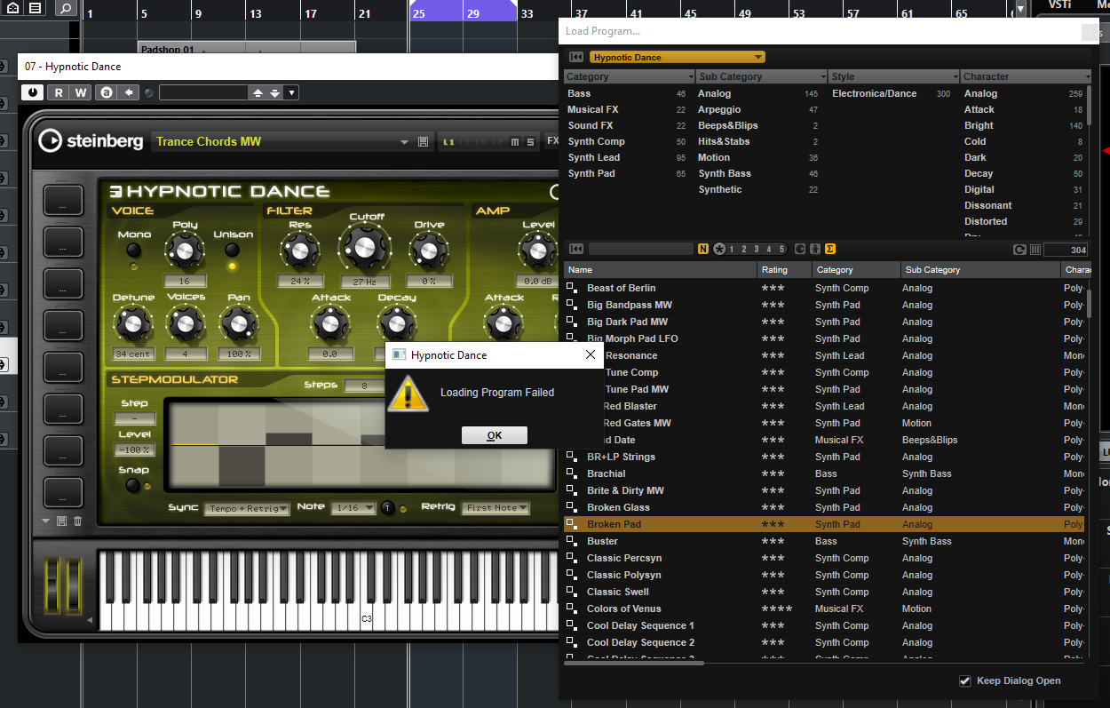The width and height of the screenshot is (1110, 708).
Task: Click reset filter icon beside Hypnotic Dance
Action: point(576,57)
